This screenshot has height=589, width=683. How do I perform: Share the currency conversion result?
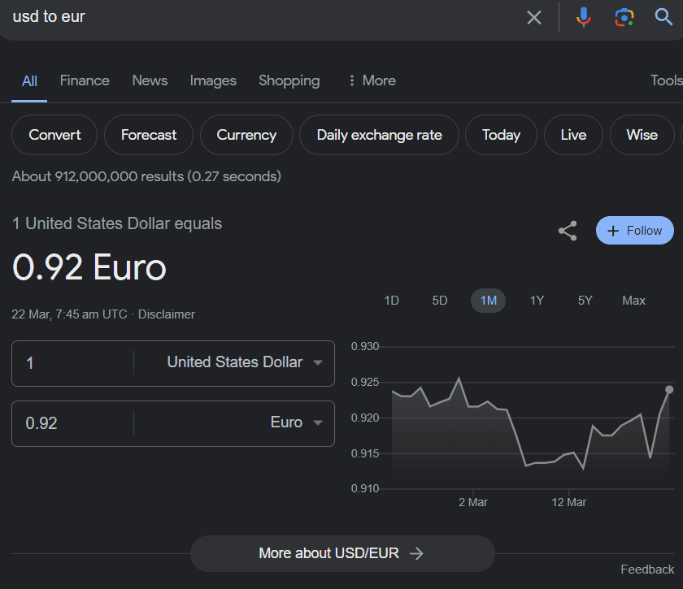[x=568, y=231]
